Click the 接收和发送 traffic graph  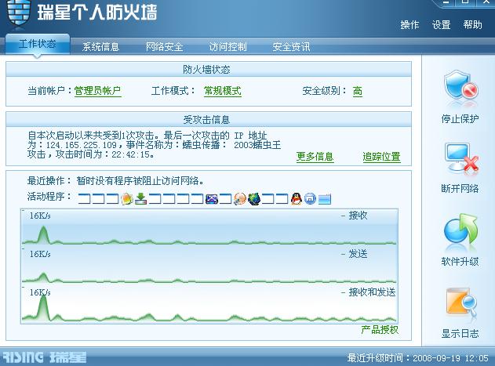point(209,304)
